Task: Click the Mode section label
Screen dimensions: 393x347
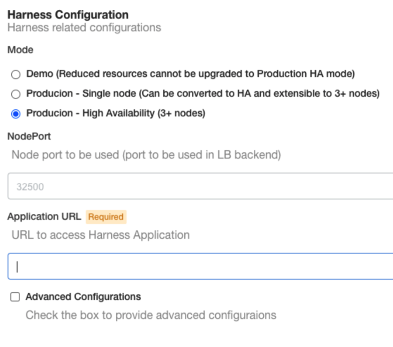Action: [x=20, y=50]
